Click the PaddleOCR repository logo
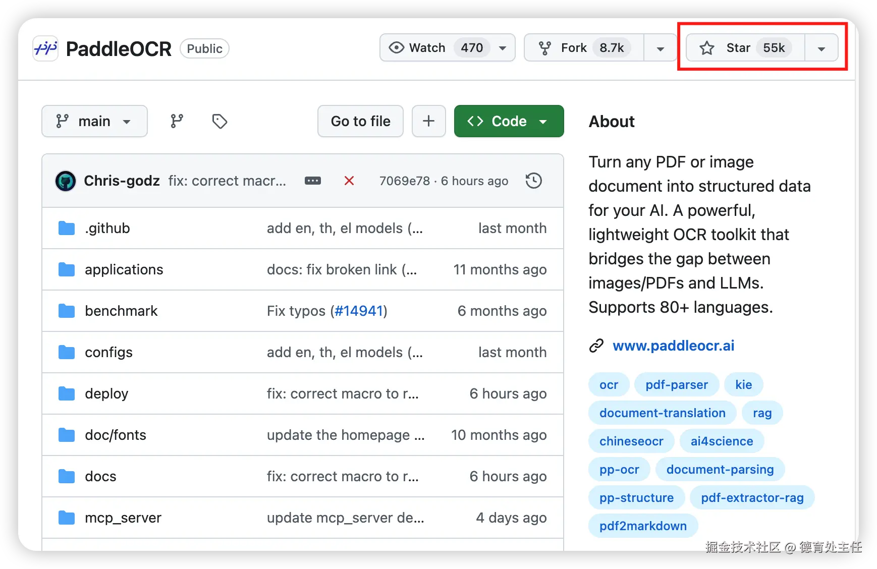Screen dimensions: 877x569 pyautogui.click(x=45, y=48)
